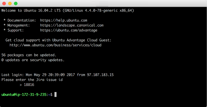This screenshot has width=207, height=107.
Task: Click the terminal cursor block at prompt
Action: [56, 95]
